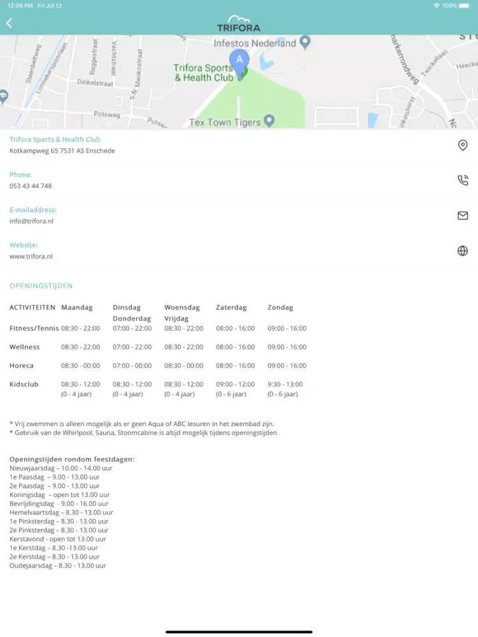The image size is (478, 637).
Task: Tap the Vrij zwemmen note line
Action: [x=142, y=424]
